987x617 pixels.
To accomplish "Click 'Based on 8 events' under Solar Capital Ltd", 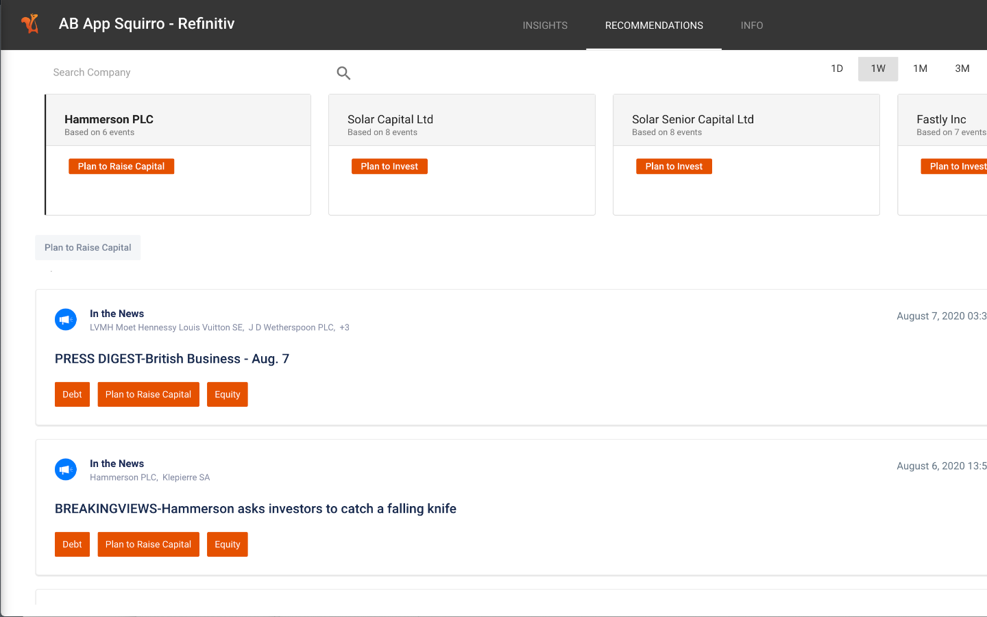I will pos(382,133).
